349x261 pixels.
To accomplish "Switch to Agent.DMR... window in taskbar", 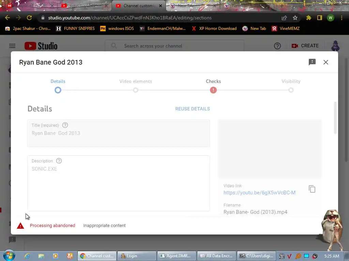I will 177,256.
